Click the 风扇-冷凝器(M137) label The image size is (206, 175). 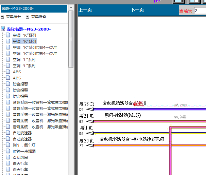point(123,115)
